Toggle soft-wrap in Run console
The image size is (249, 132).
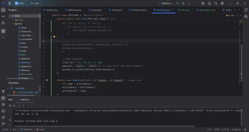(10, 120)
